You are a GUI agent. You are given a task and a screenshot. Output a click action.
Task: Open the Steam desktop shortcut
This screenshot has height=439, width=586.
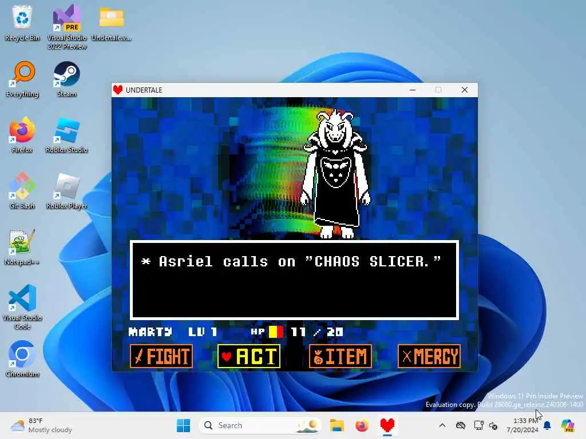click(x=66, y=79)
